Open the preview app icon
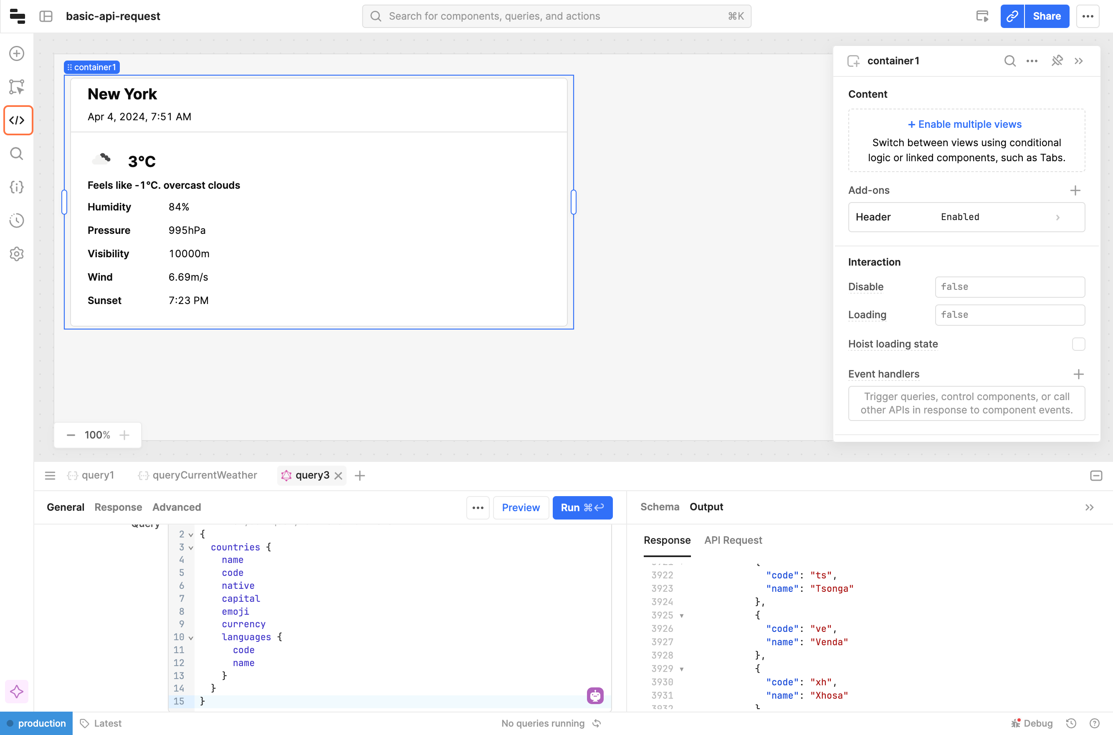1113x735 pixels. 982,16
